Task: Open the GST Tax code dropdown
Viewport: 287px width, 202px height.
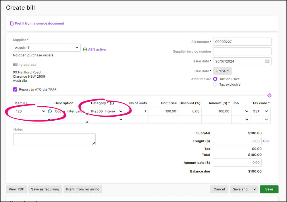Action: click(x=266, y=111)
